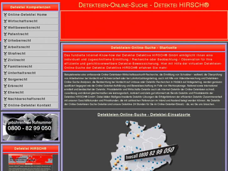This screenshot has height=171, width=228.
Task: Open the Online-Detektei Kontakt page
Action: click(30, 105)
